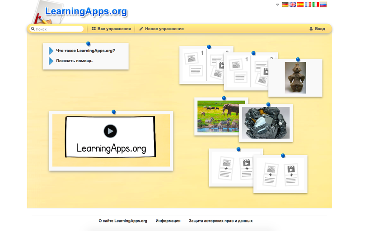This screenshot has width=369, height=231.
Task: Open Все упражнения menu item
Action: (111, 29)
